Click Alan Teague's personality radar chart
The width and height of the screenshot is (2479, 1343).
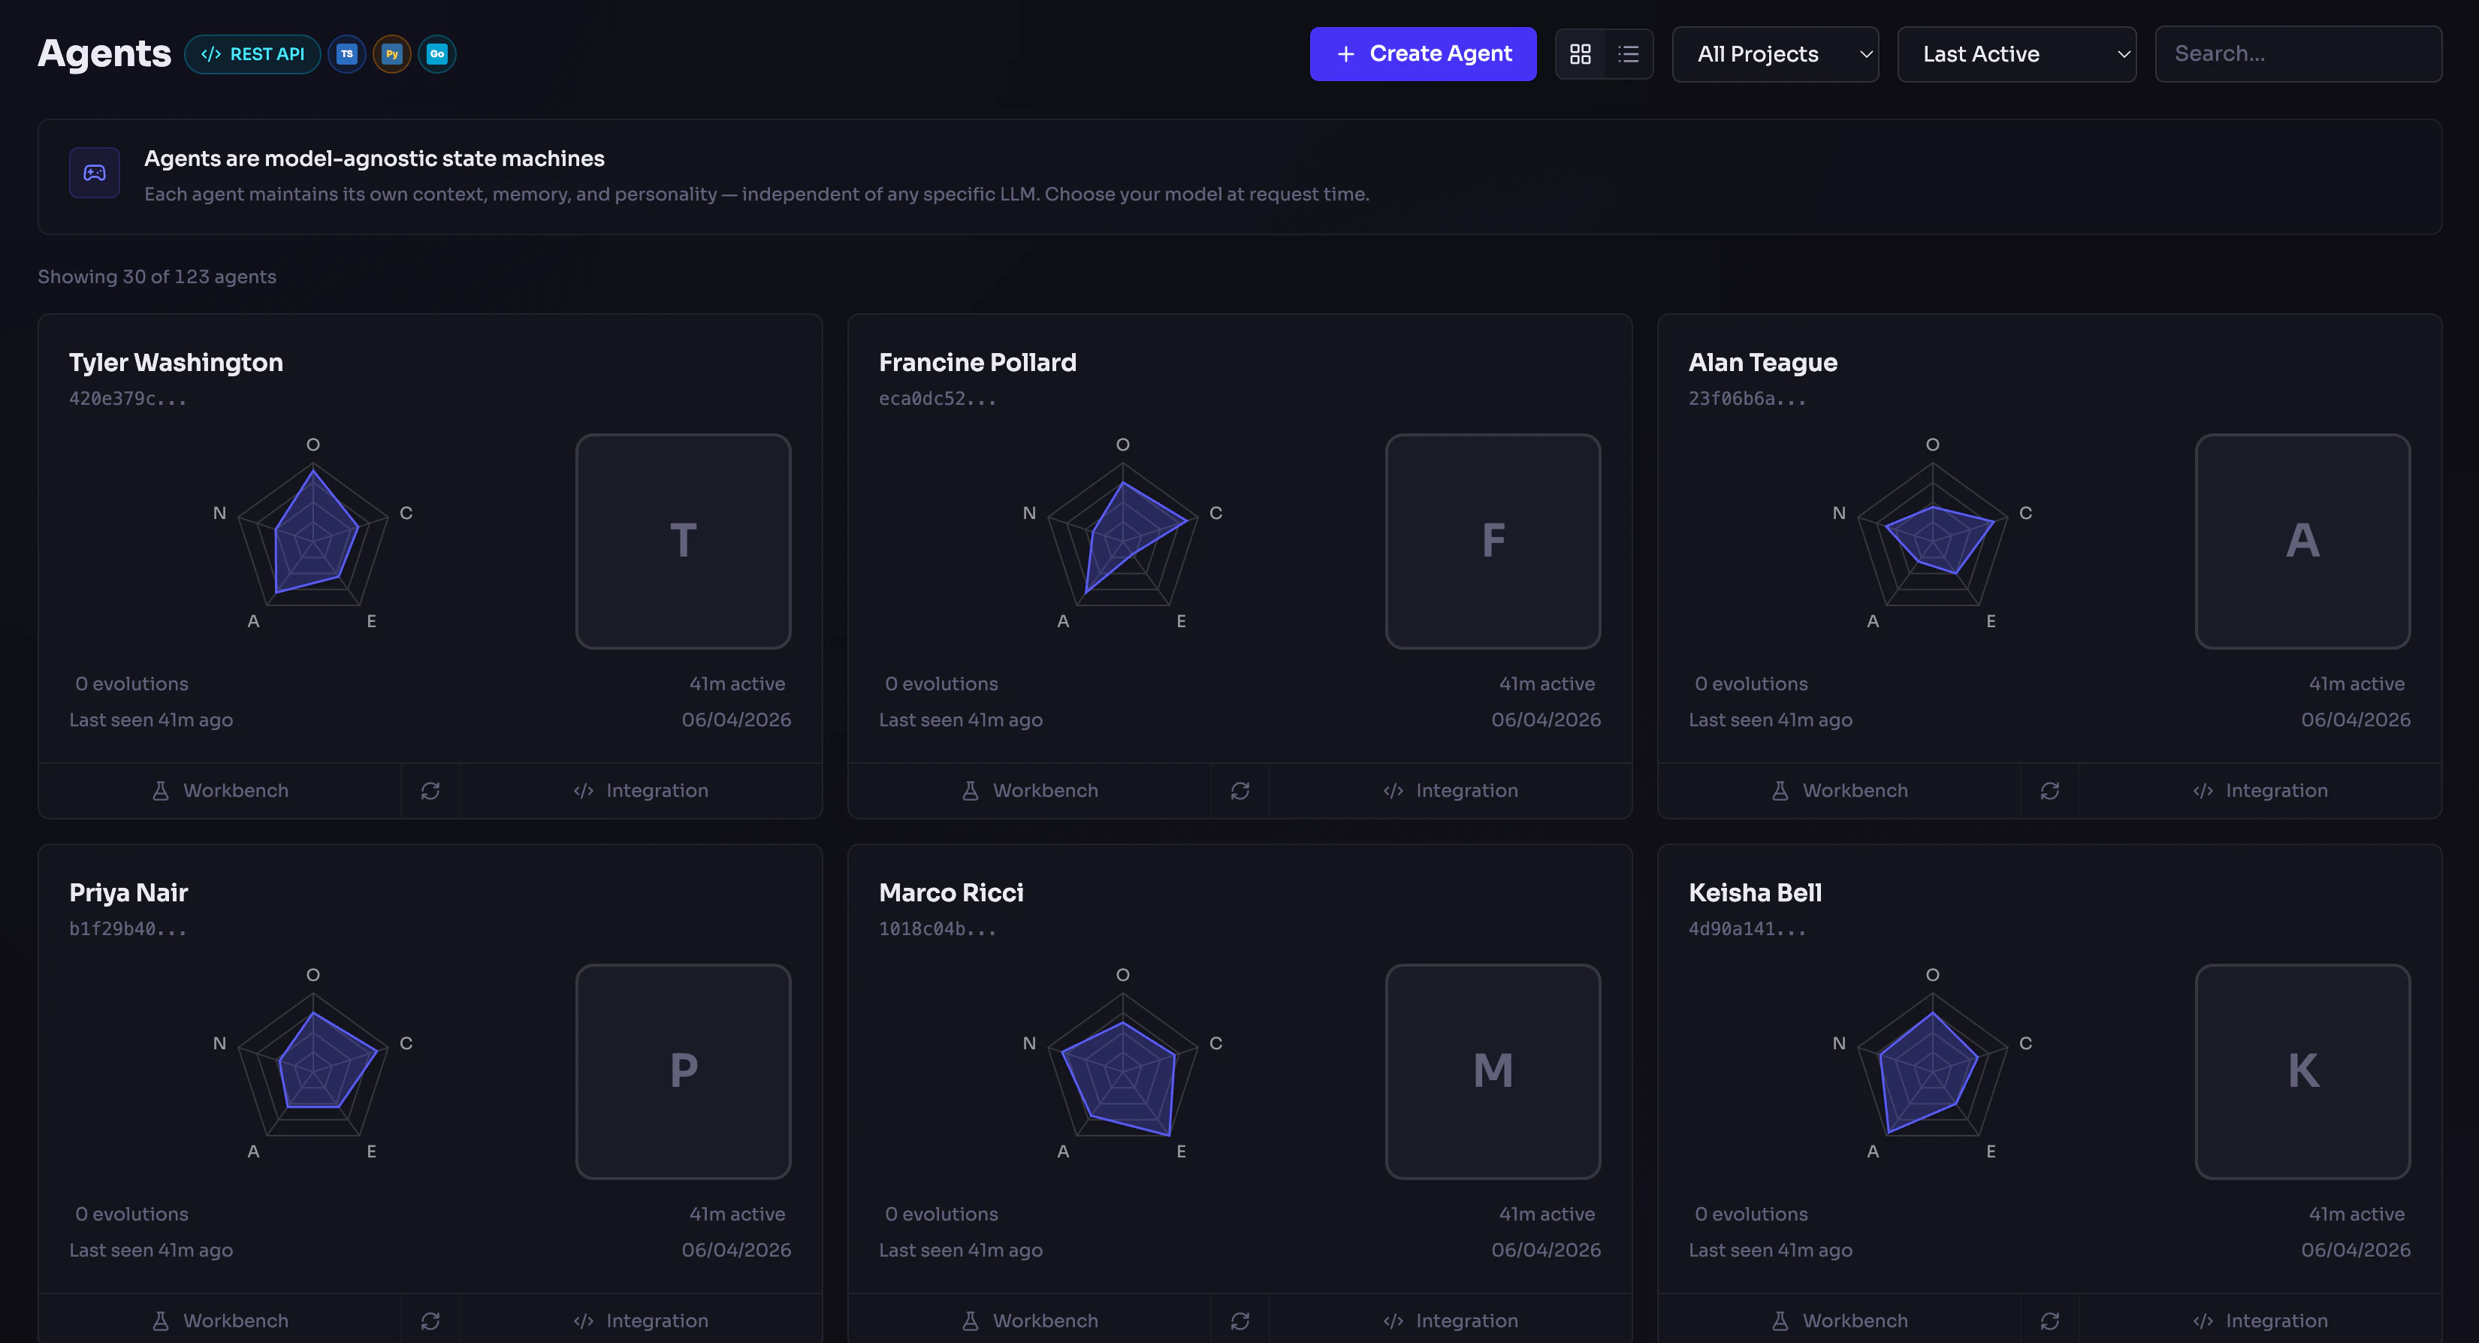click(1932, 537)
